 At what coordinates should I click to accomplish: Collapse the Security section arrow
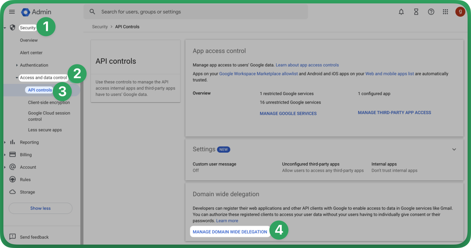coord(5,28)
